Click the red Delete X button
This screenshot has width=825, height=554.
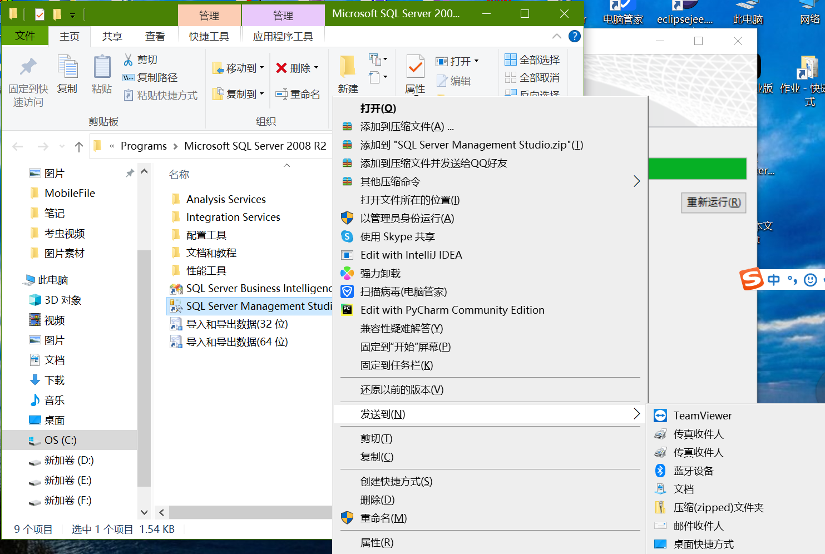tap(281, 68)
